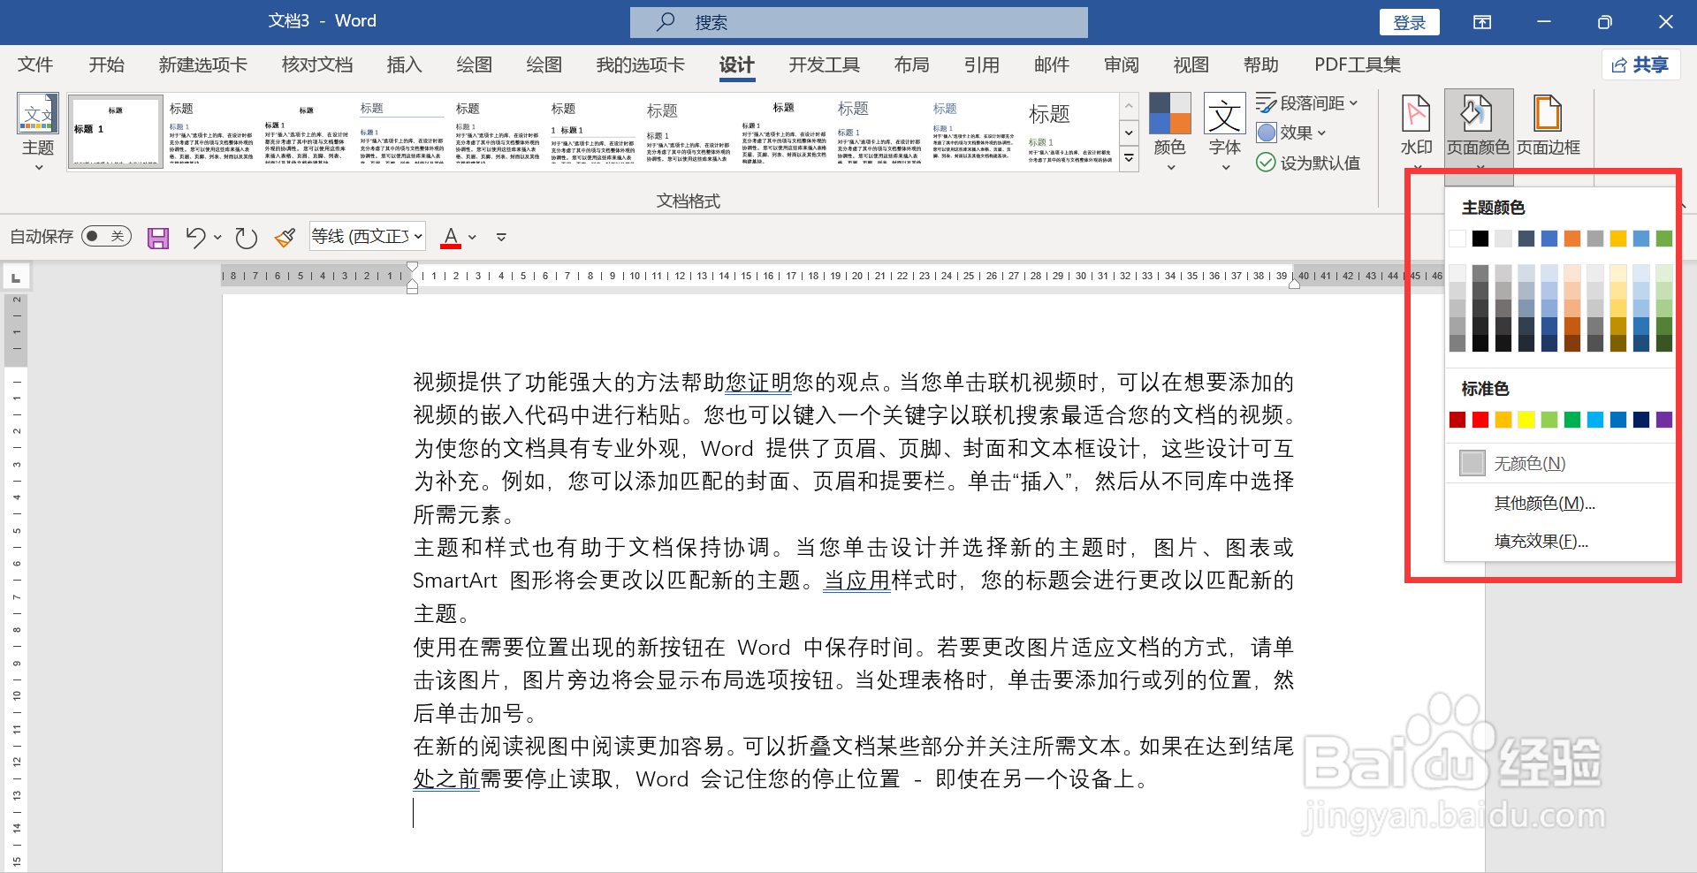This screenshot has width=1697, height=873.
Task: Click the Sign in (登录) button
Action: tap(1410, 22)
